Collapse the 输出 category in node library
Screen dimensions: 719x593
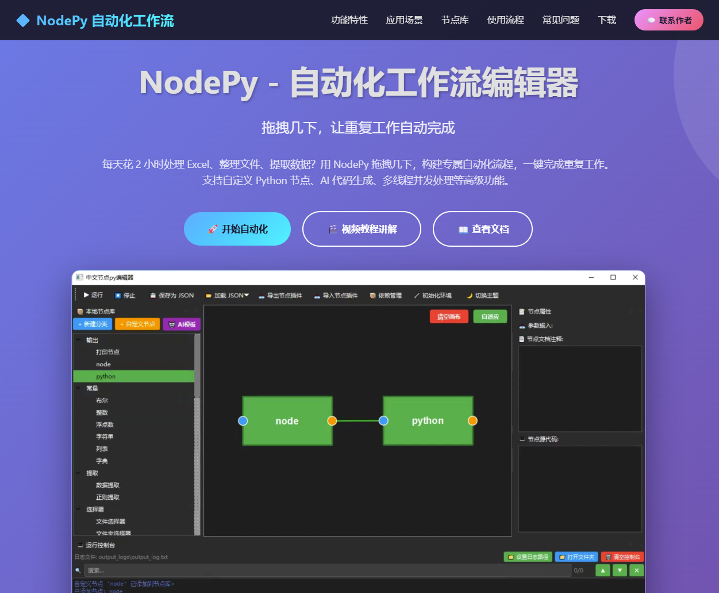click(79, 340)
